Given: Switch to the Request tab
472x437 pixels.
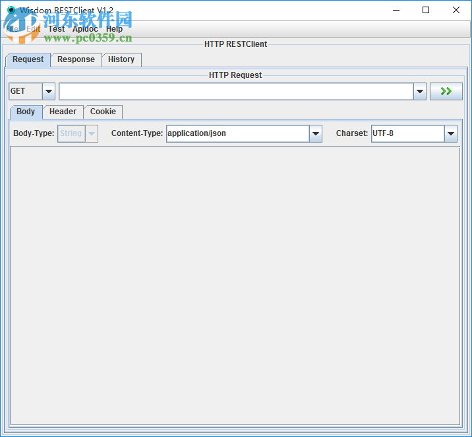Looking at the screenshot, I should (28, 59).
